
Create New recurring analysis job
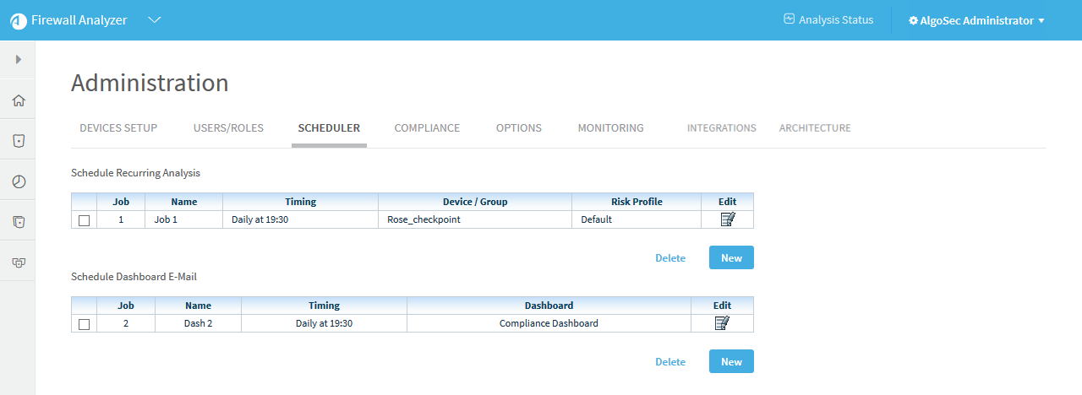[731, 258]
